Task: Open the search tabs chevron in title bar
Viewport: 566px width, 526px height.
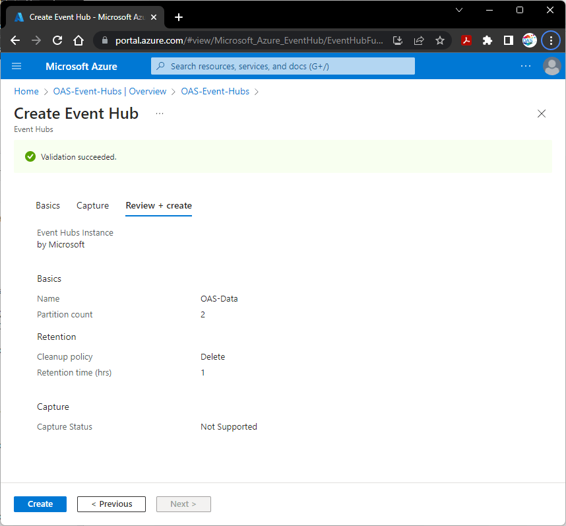Action: click(x=459, y=10)
